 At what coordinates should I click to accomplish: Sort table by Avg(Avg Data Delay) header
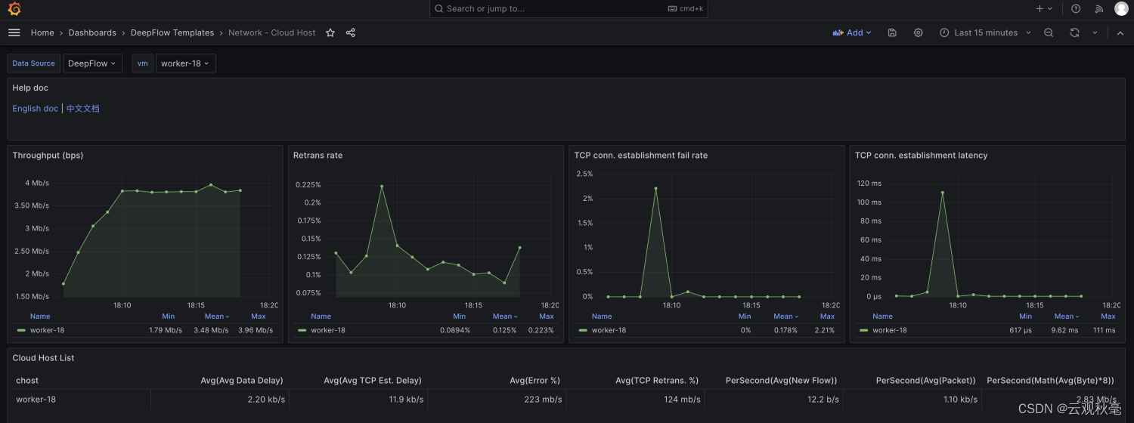click(241, 381)
